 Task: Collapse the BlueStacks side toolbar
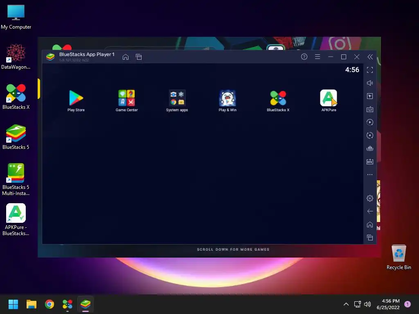(x=370, y=56)
